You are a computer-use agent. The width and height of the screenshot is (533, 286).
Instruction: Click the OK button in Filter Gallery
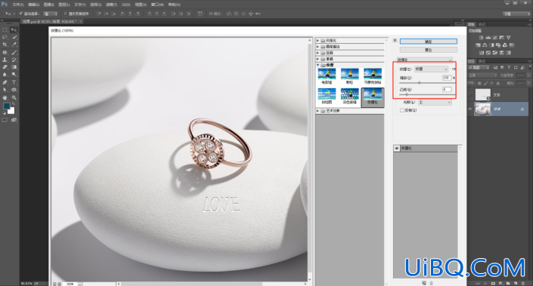(x=429, y=42)
